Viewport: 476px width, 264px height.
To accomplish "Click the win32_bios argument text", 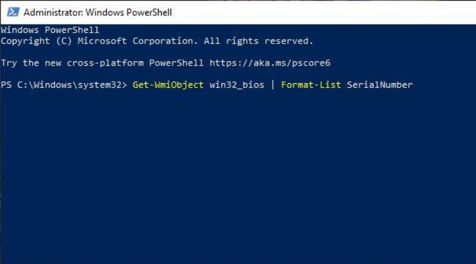I will (x=237, y=85).
